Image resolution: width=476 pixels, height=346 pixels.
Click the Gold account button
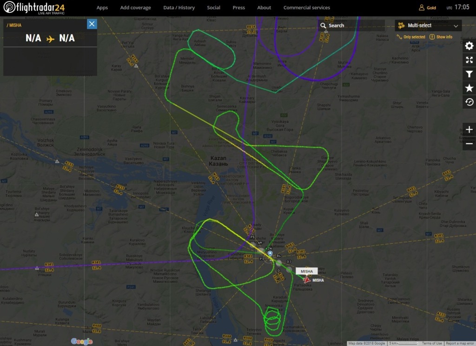click(428, 7)
